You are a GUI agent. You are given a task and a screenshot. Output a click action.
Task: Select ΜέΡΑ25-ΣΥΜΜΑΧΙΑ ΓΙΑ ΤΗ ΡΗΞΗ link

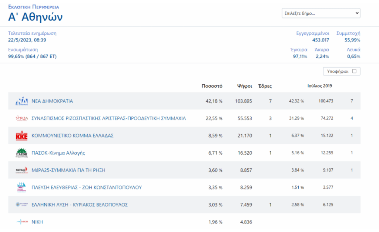[68, 170]
